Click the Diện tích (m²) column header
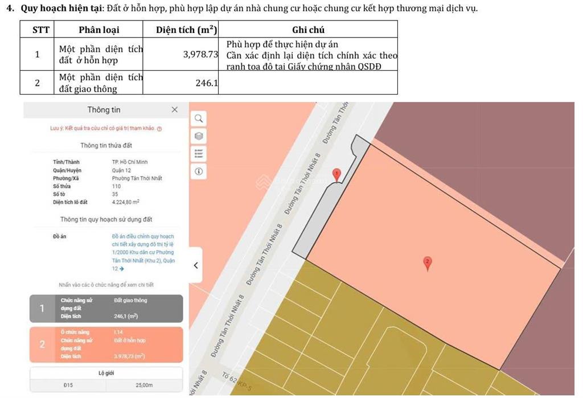This screenshot has height=398, width=583. [x=180, y=30]
